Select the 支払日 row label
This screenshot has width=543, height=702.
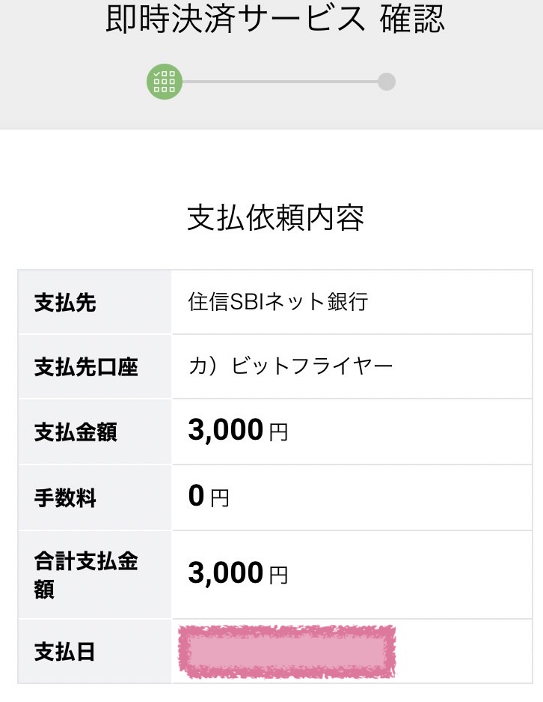pos(65,652)
